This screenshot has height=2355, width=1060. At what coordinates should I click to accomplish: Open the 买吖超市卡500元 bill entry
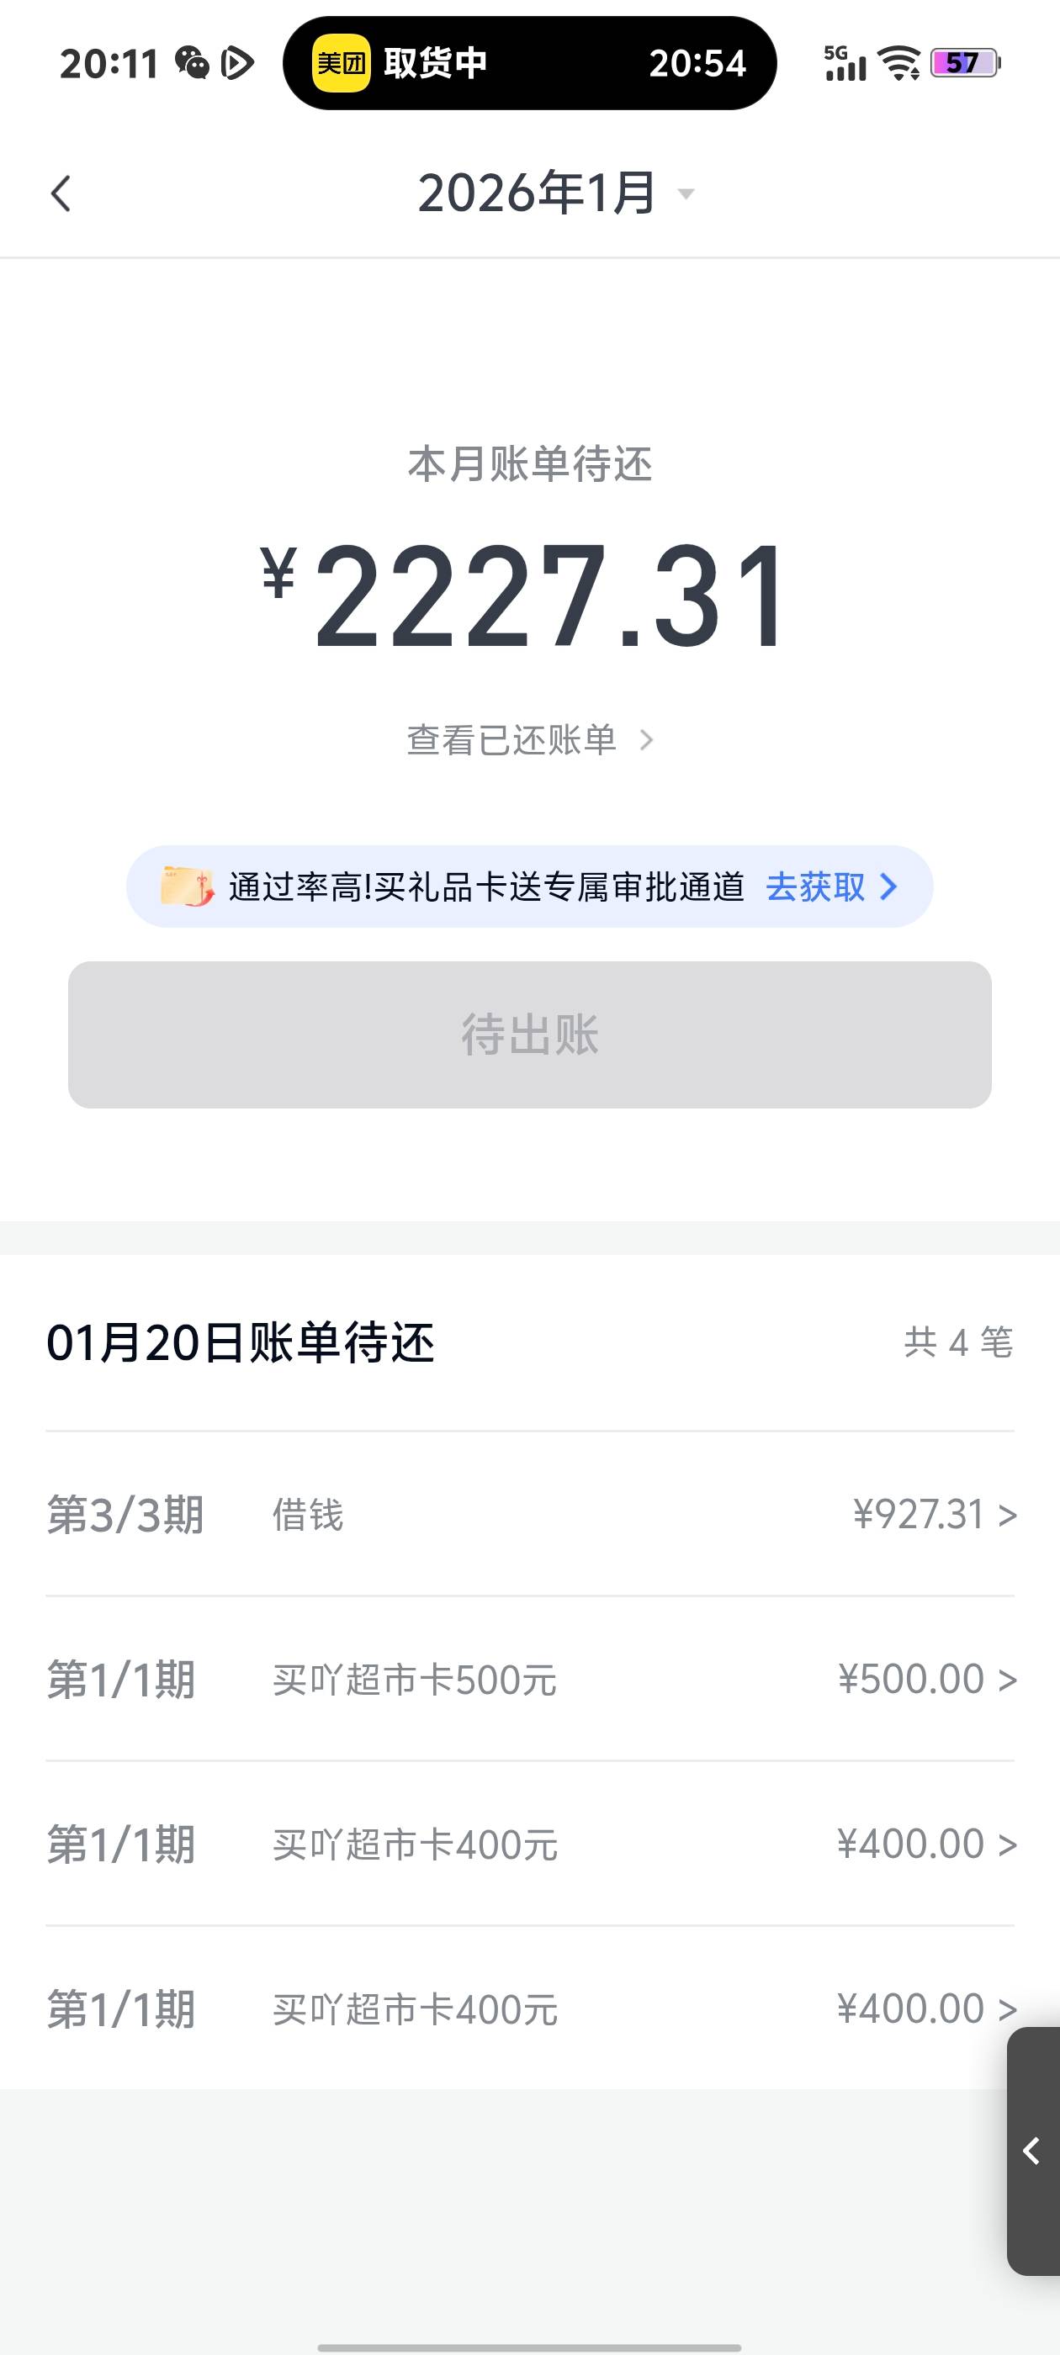tap(529, 1680)
